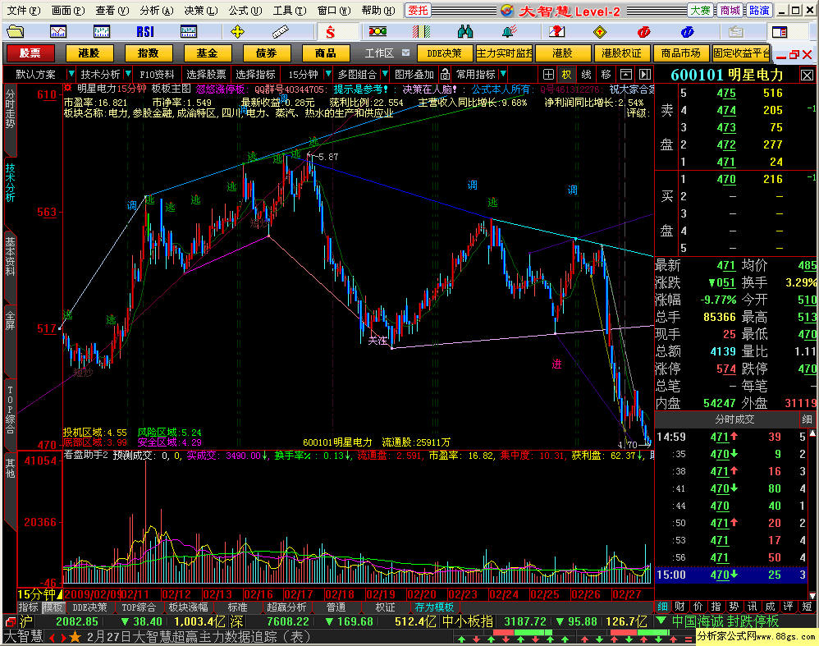Open the 文件(F) menu
Viewport: 819px width, 646px height.
pyautogui.click(x=23, y=11)
